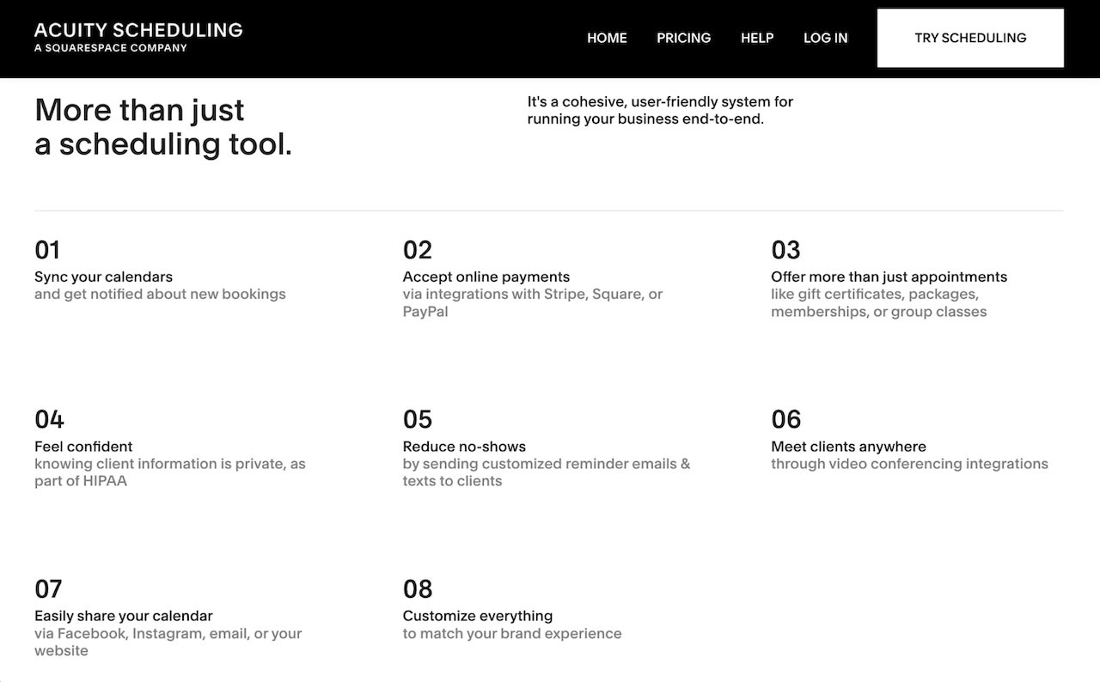The width and height of the screenshot is (1100, 682).
Task: Select the "Easily share your calendar" title
Action: 123,616
